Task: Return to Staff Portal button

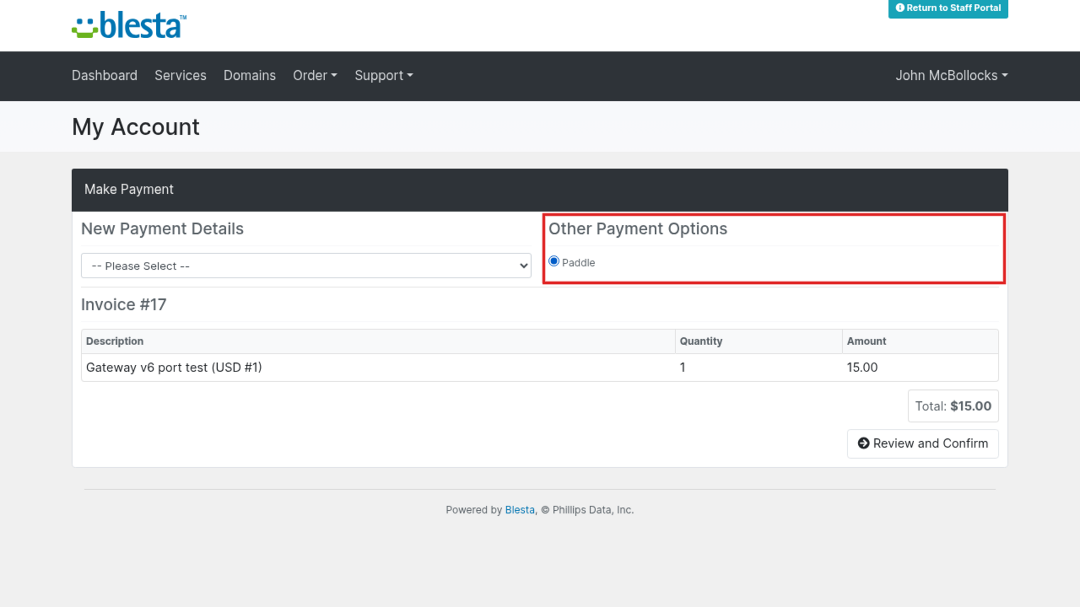Action: [948, 8]
